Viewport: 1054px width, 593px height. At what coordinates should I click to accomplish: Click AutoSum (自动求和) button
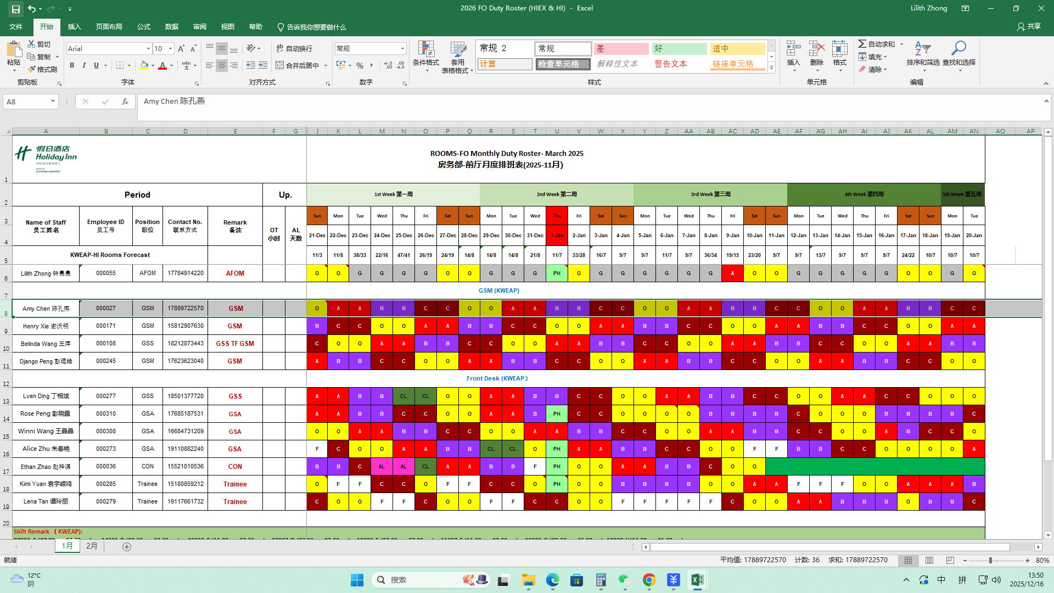[x=877, y=44]
